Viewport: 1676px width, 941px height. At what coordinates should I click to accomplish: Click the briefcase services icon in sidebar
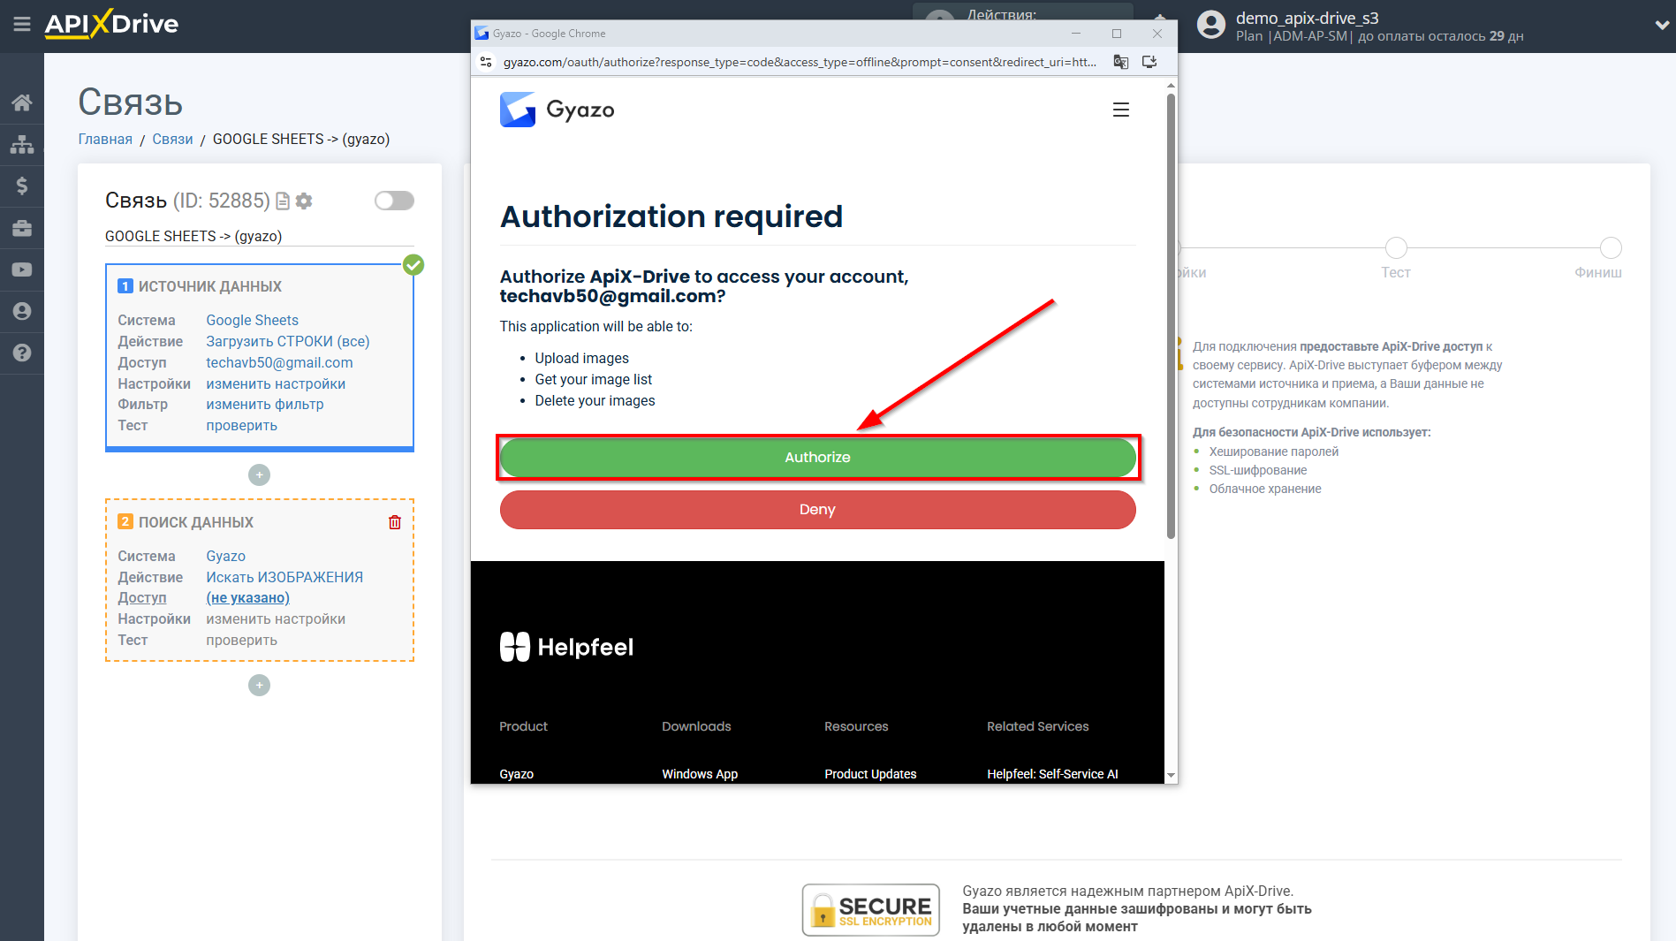(22, 227)
